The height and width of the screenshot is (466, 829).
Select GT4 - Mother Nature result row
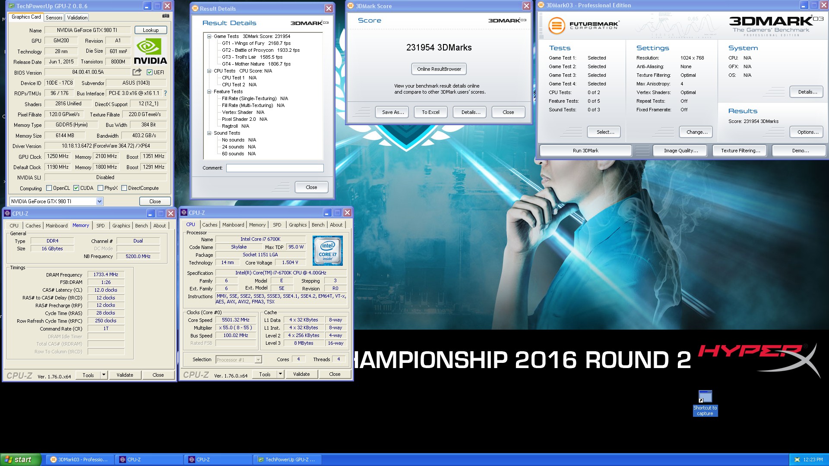[256, 64]
